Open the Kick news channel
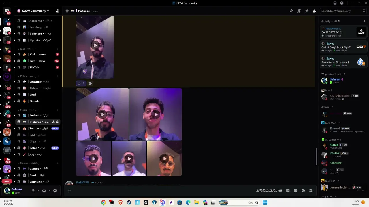This screenshot has height=207, width=369. 38,54
